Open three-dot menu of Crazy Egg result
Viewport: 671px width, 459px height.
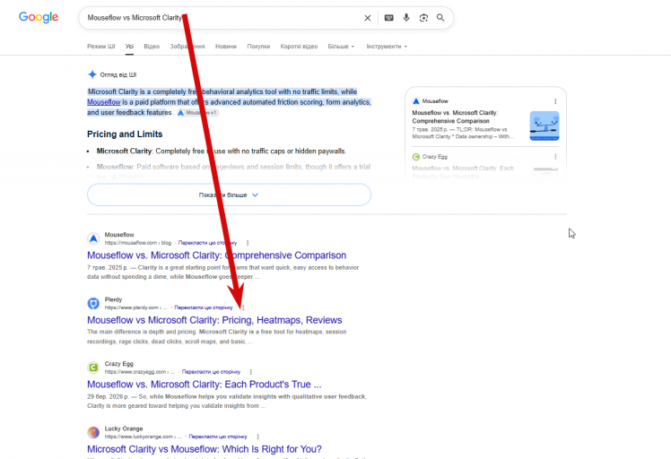[x=251, y=372]
